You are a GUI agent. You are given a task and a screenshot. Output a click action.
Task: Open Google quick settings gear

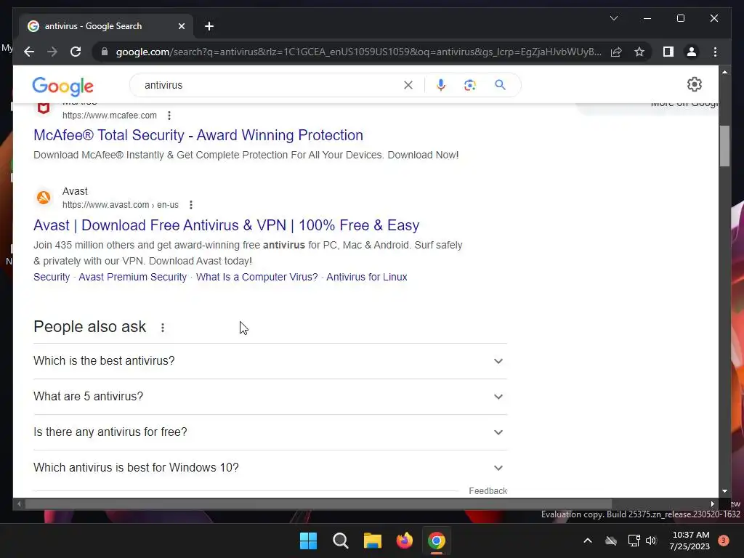(694, 84)
